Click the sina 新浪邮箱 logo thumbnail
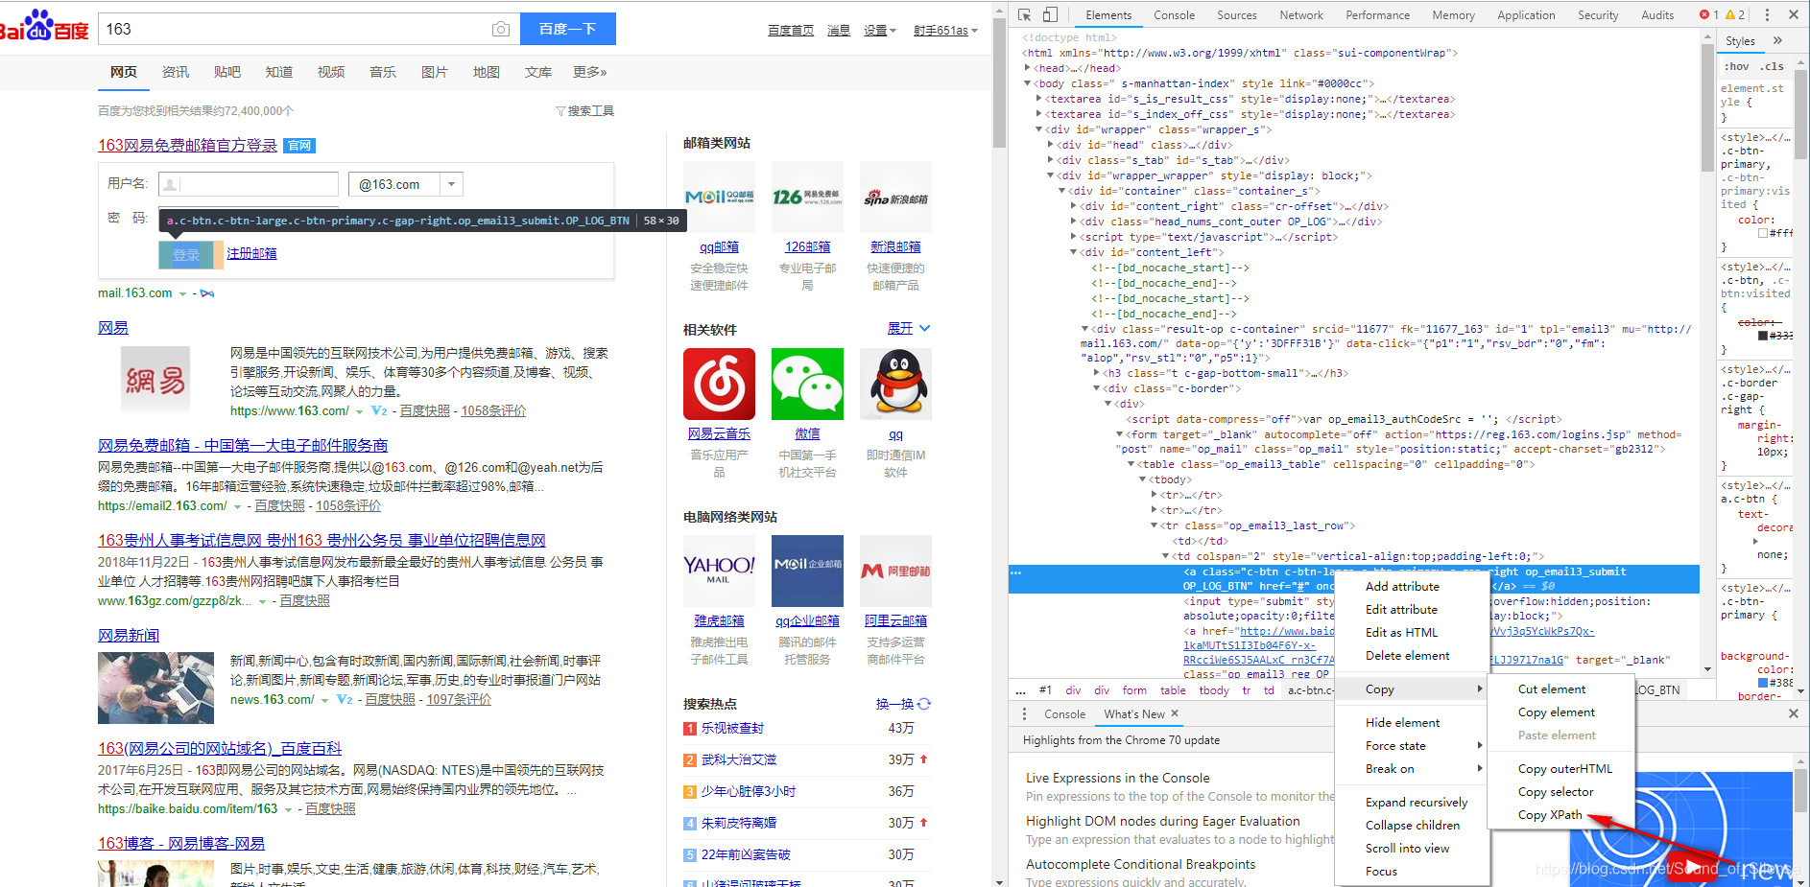The width and height of the screenshot is (1810, 887). coord(895,197)
